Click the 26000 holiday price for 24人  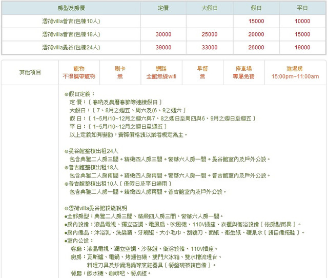coord(256,47)
